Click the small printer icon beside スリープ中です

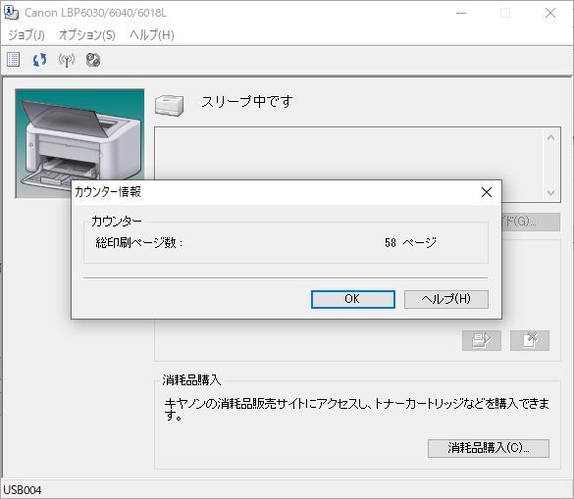click(x=169, y=105)
